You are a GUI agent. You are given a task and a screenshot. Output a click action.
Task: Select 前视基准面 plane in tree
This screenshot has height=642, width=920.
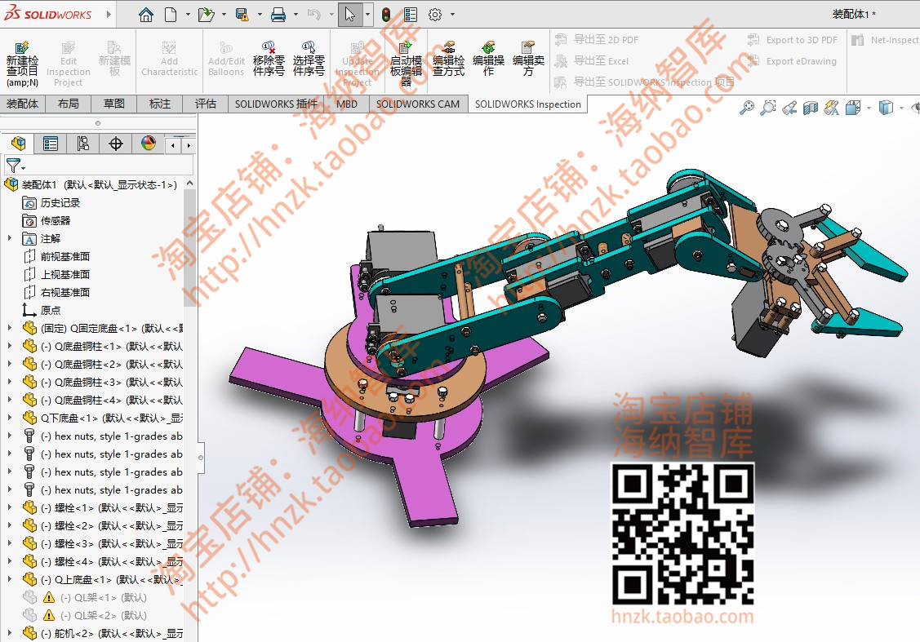click(56, 257)
